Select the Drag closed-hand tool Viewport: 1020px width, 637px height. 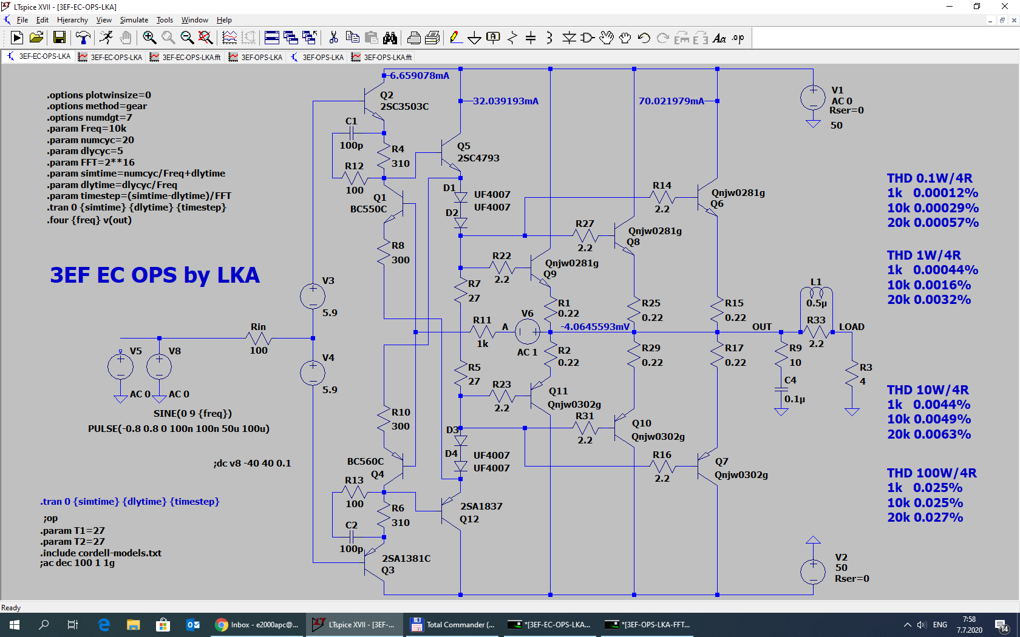click(x=625, y=38)
